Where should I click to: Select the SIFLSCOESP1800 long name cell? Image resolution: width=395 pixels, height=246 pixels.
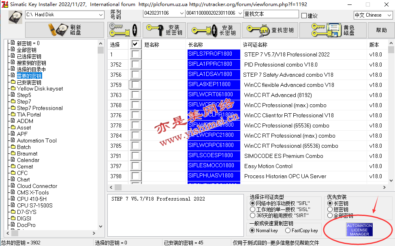tap(214, 155)
